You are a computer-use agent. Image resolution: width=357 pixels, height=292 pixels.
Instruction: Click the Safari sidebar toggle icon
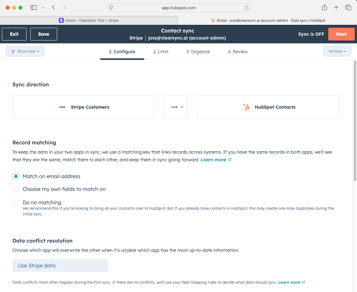coord(34,7)
